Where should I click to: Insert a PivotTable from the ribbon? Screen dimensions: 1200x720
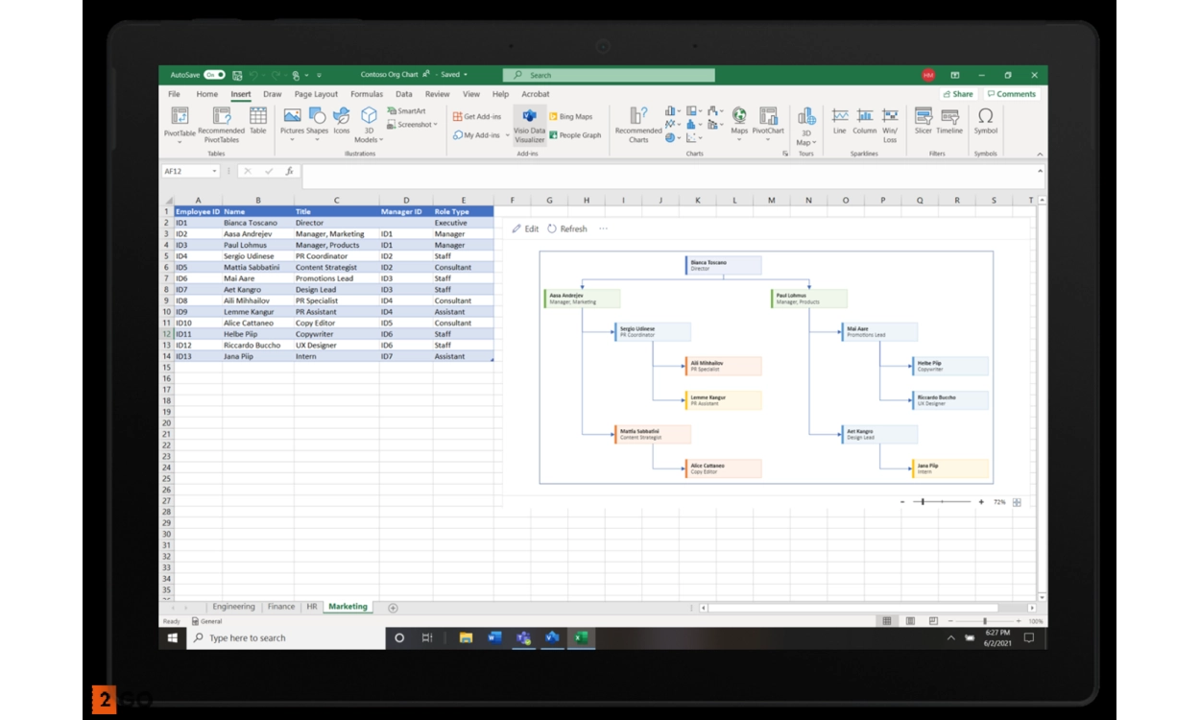(x=180, y=124)
